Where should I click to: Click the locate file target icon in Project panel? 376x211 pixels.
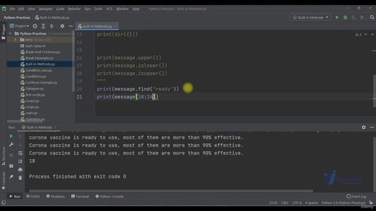(x=35, y=26)
